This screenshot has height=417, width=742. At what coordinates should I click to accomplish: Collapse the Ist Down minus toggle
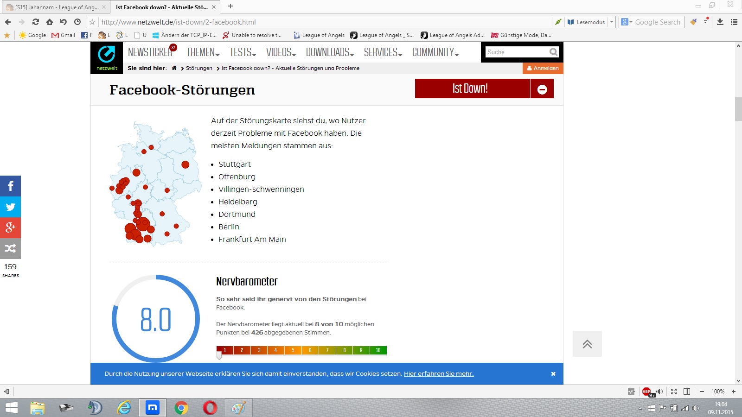tap(542, 89)
